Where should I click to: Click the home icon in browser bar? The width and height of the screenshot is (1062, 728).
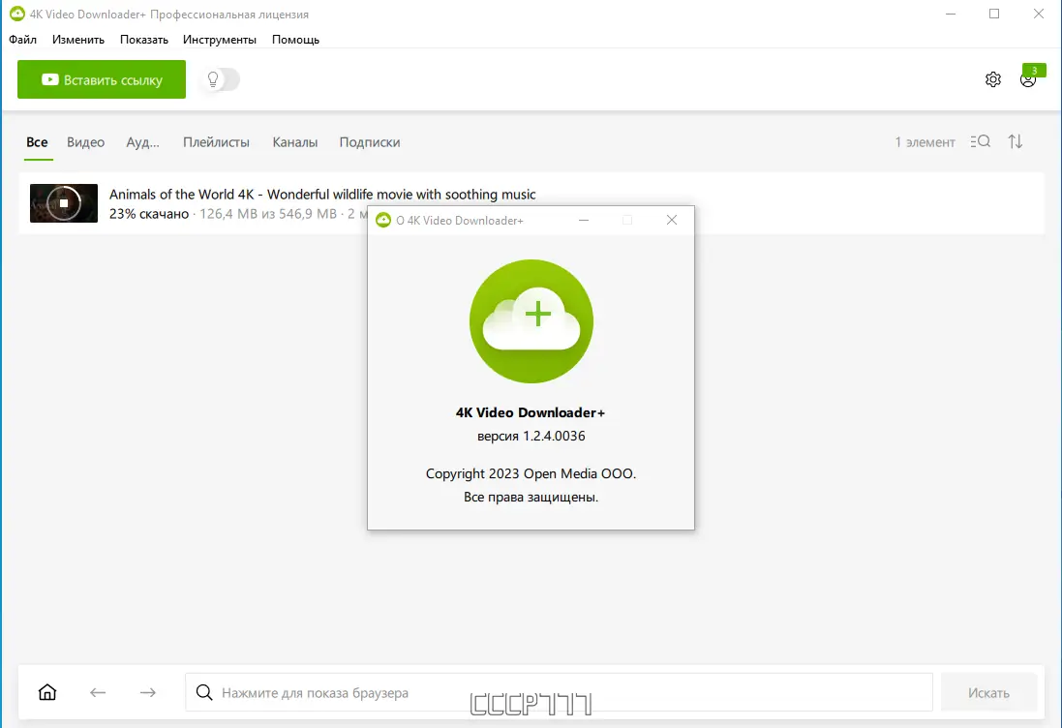point(46,692)
